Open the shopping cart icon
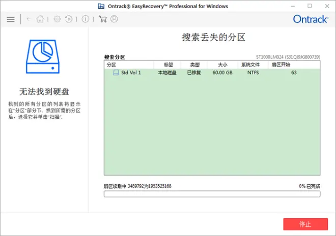This screenshot has height=236, width=336. [x=103, y=19]
